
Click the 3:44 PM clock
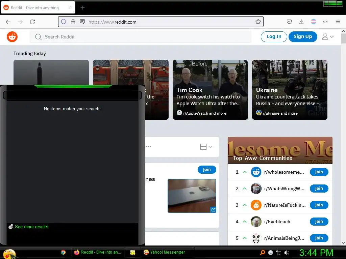316,253
